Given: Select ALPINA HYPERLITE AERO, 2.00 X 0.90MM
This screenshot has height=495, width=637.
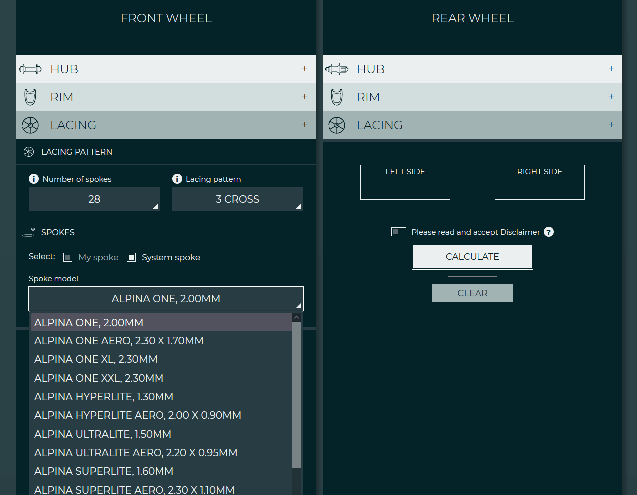Looking at the screenshot, I should pos(161,415).
